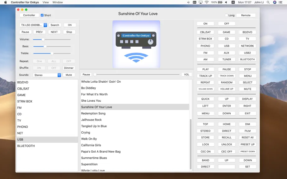Adjust the Treble slider handle

point(52,53)
